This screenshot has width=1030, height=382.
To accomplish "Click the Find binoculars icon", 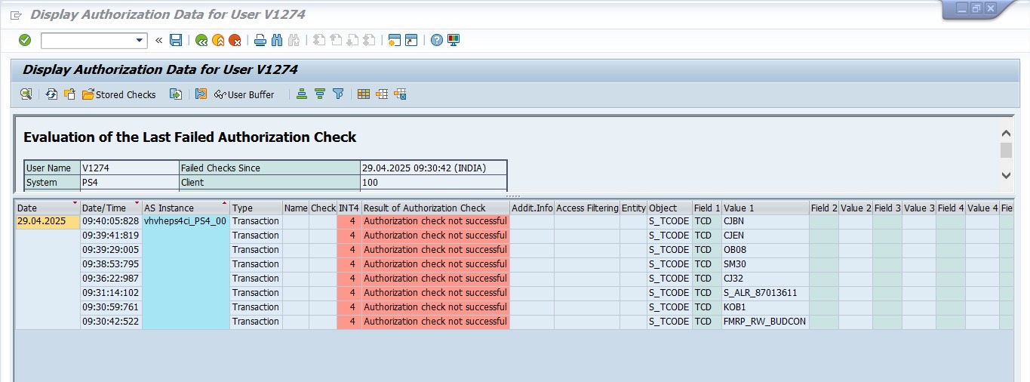I will [x=277, y=40].
